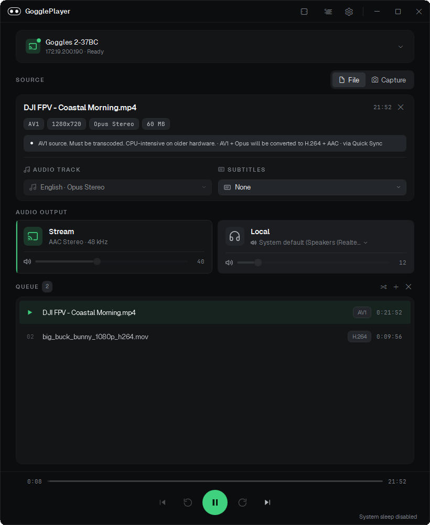430x525 pixels.
Task: Switch to the File source tab
Action: [349, 80]
